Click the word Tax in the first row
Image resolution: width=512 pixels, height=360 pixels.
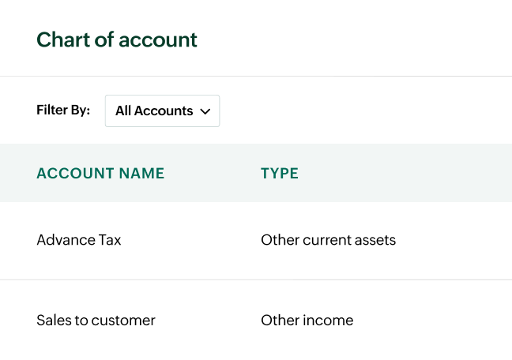(111, 239)
